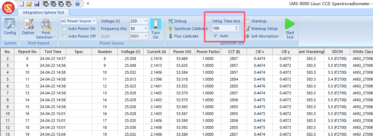This screenshot has width=373, height=136.
Task: Save using the floppy disk icon
Action: point(37,3)
